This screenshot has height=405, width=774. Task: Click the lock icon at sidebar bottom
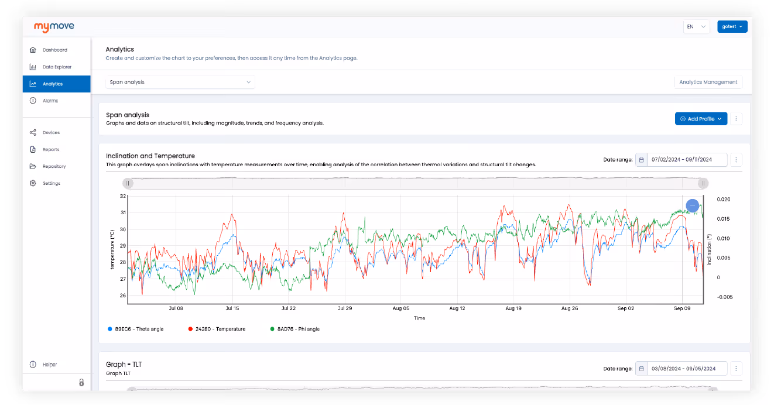coord(81,382)
